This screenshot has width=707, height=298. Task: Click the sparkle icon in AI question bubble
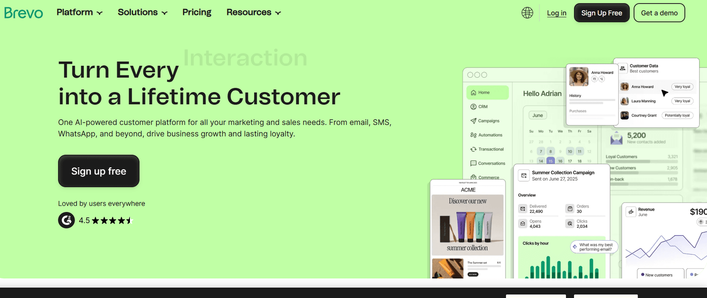[x=575, y=247]
